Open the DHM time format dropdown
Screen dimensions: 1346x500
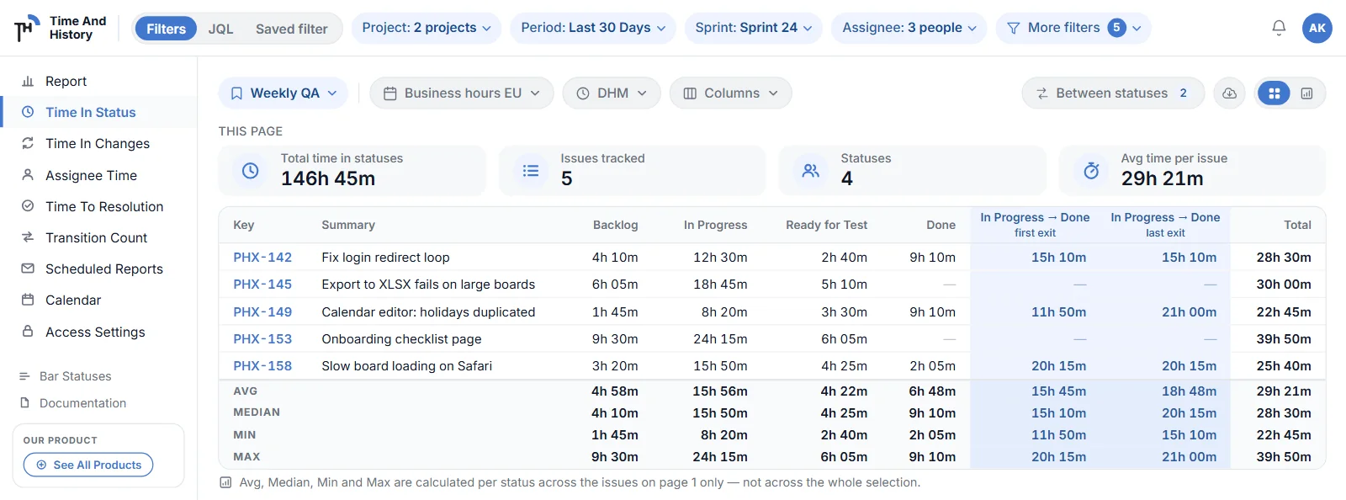[x=612, y=93]
